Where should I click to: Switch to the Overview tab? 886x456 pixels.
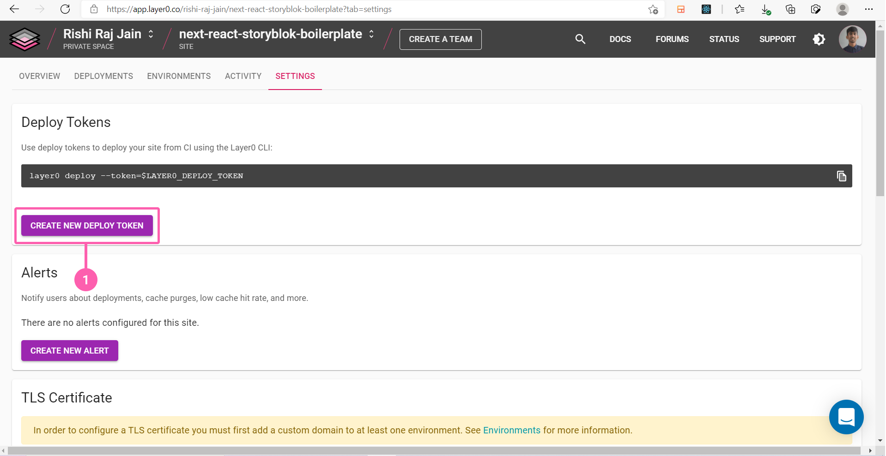click(39, 76)
